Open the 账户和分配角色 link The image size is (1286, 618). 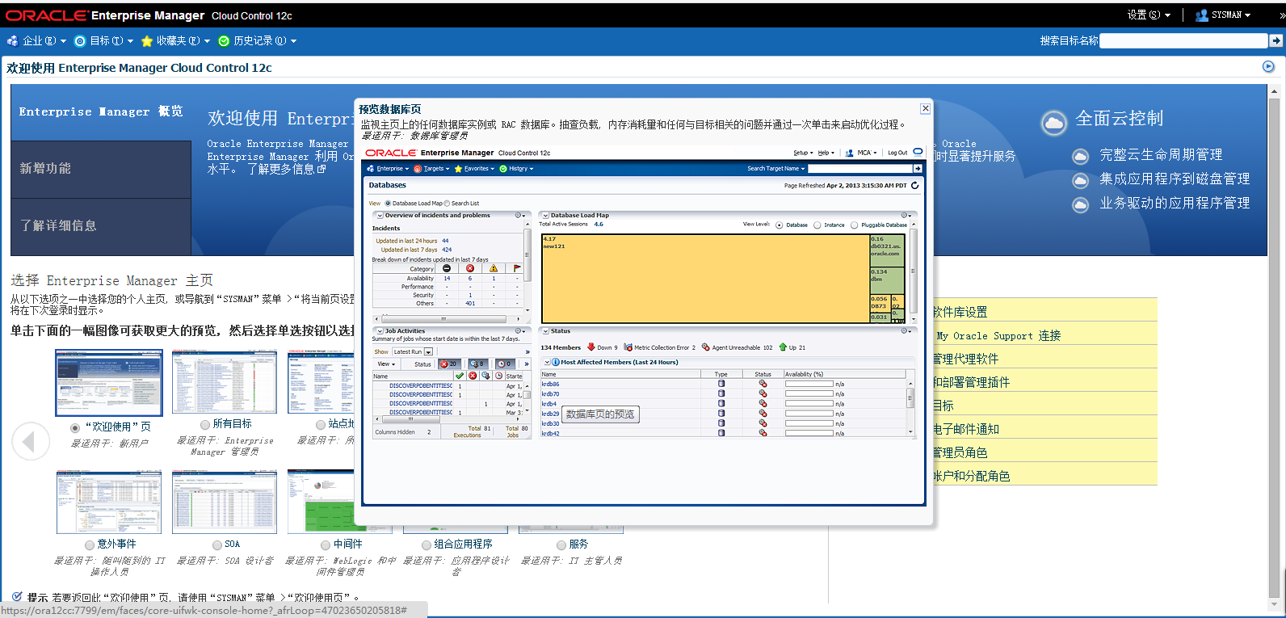pos(972,476)
